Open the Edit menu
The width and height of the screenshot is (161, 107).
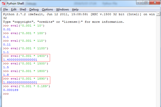pos(14,10)
